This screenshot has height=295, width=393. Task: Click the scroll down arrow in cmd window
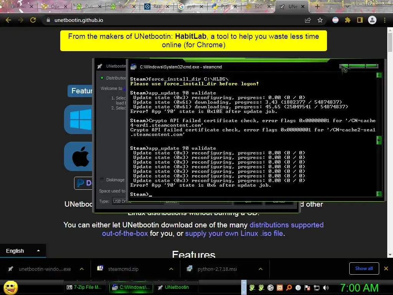379,194
